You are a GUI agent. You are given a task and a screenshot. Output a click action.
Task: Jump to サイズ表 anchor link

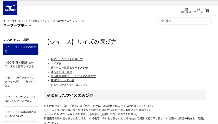point(56,64)
